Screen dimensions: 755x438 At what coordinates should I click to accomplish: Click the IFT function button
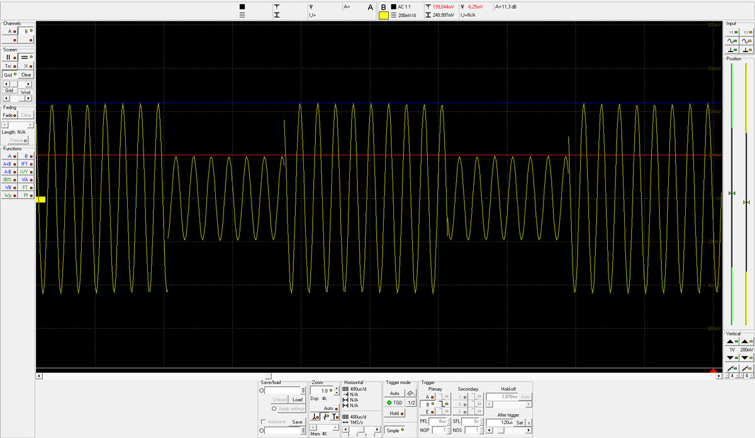[x=25, y=163]
